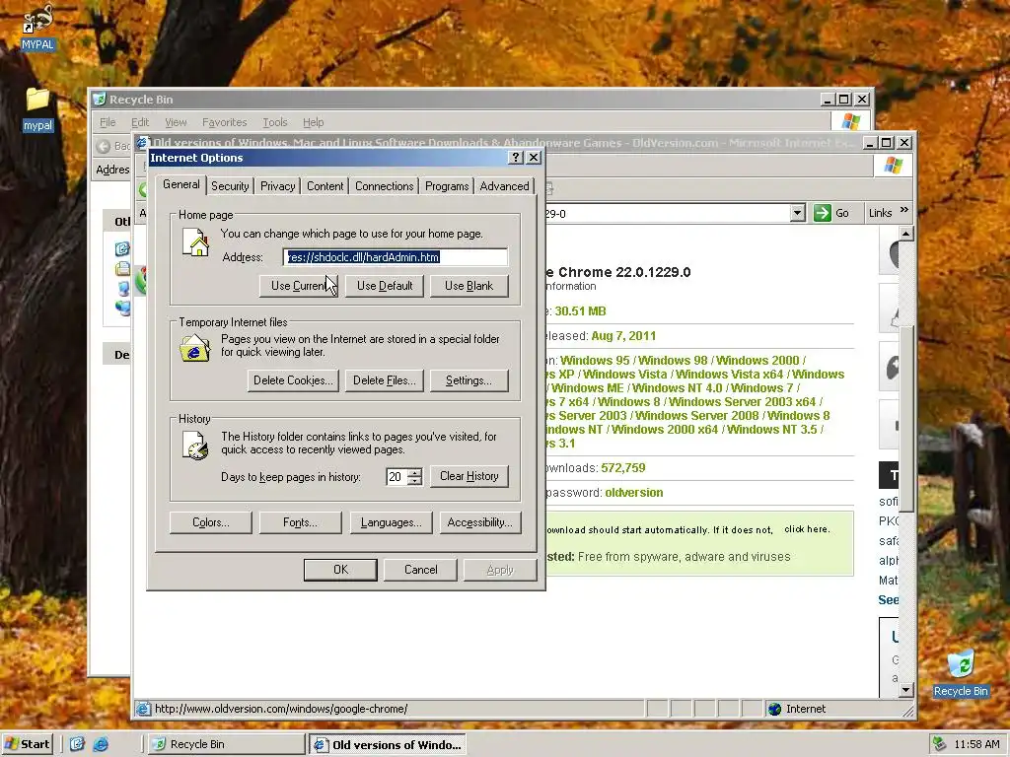Viewport: 1010px width, 757px height.
Task: Click the History clock page icon
Action: click(196, 446)
